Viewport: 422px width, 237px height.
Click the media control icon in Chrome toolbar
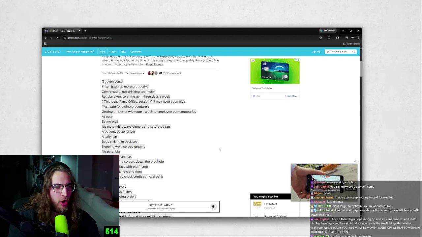(347, 38)
